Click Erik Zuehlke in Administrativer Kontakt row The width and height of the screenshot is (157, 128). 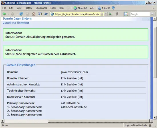click(72, 85)
